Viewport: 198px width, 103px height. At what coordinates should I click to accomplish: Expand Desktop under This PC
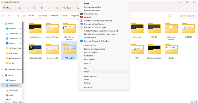[x=4, y=80]
